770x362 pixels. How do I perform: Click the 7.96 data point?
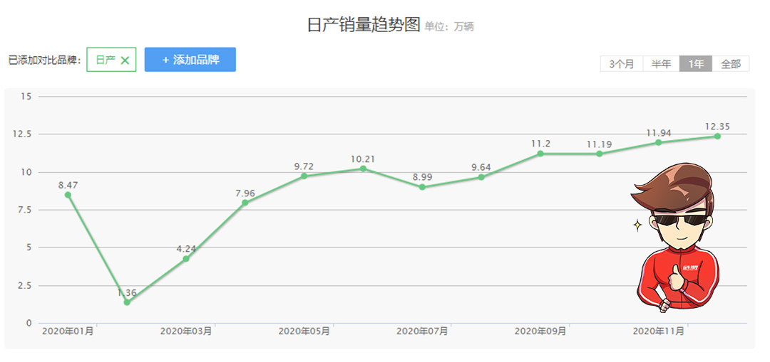click(x=245, y=203)
